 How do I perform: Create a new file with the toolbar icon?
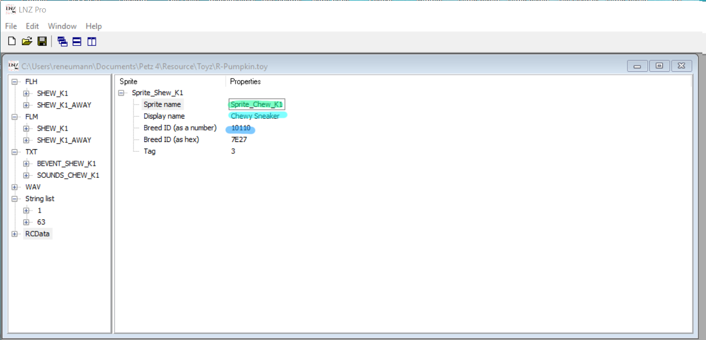click(12, 42)
